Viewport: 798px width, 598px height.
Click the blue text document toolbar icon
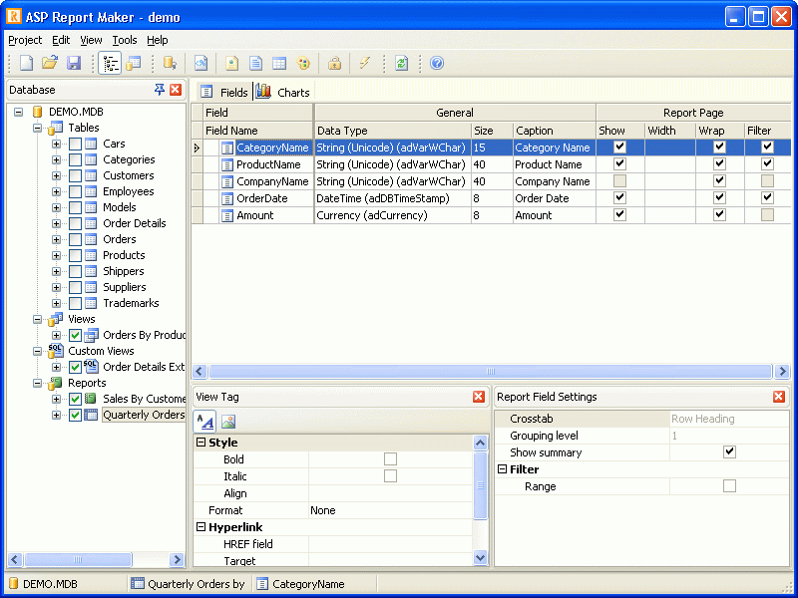tap(255, 63)
